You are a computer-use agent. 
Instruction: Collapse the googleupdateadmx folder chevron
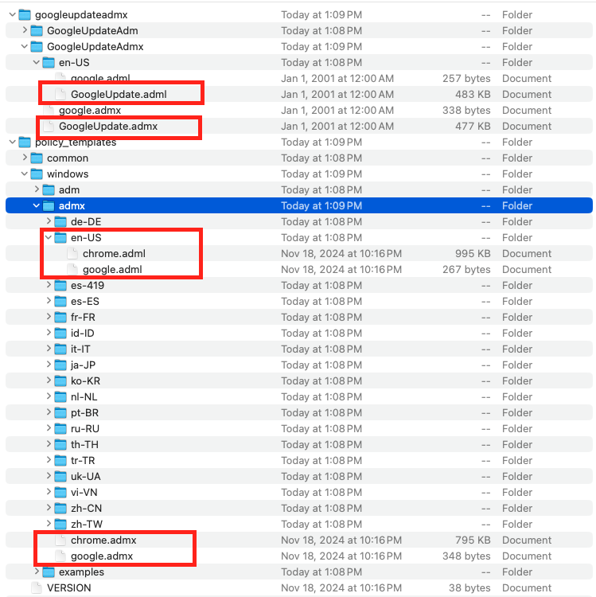pos(13,15)
